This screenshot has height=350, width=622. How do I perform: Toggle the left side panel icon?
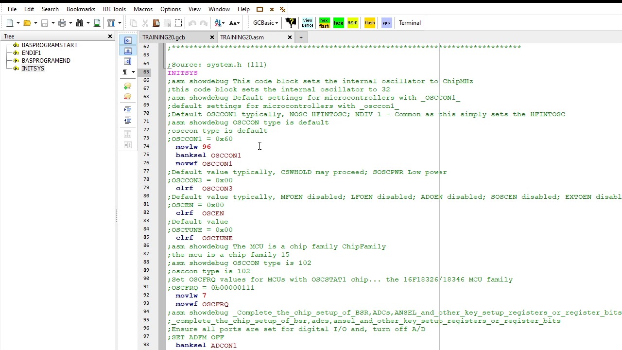coord(128,40)
